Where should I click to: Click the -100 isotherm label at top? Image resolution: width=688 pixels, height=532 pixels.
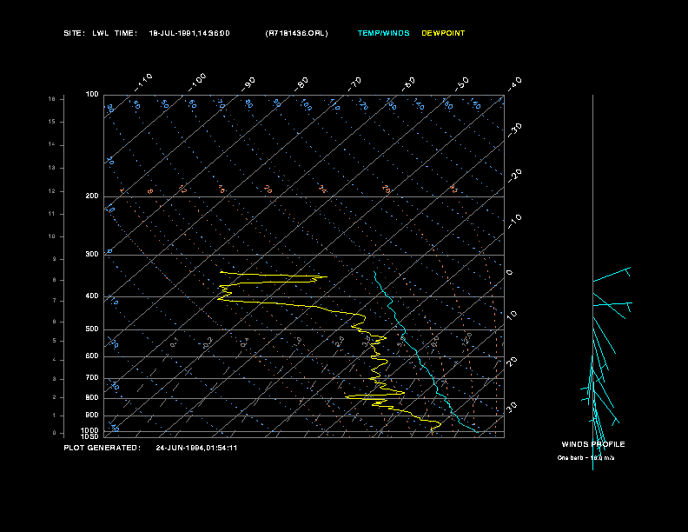(x=197, y=83)
